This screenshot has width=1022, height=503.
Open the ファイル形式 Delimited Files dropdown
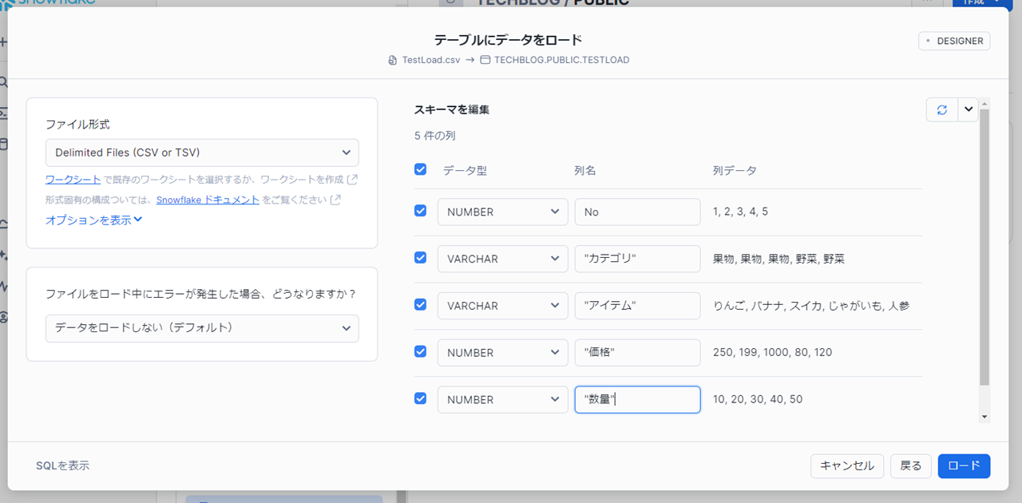pos(202,152)
